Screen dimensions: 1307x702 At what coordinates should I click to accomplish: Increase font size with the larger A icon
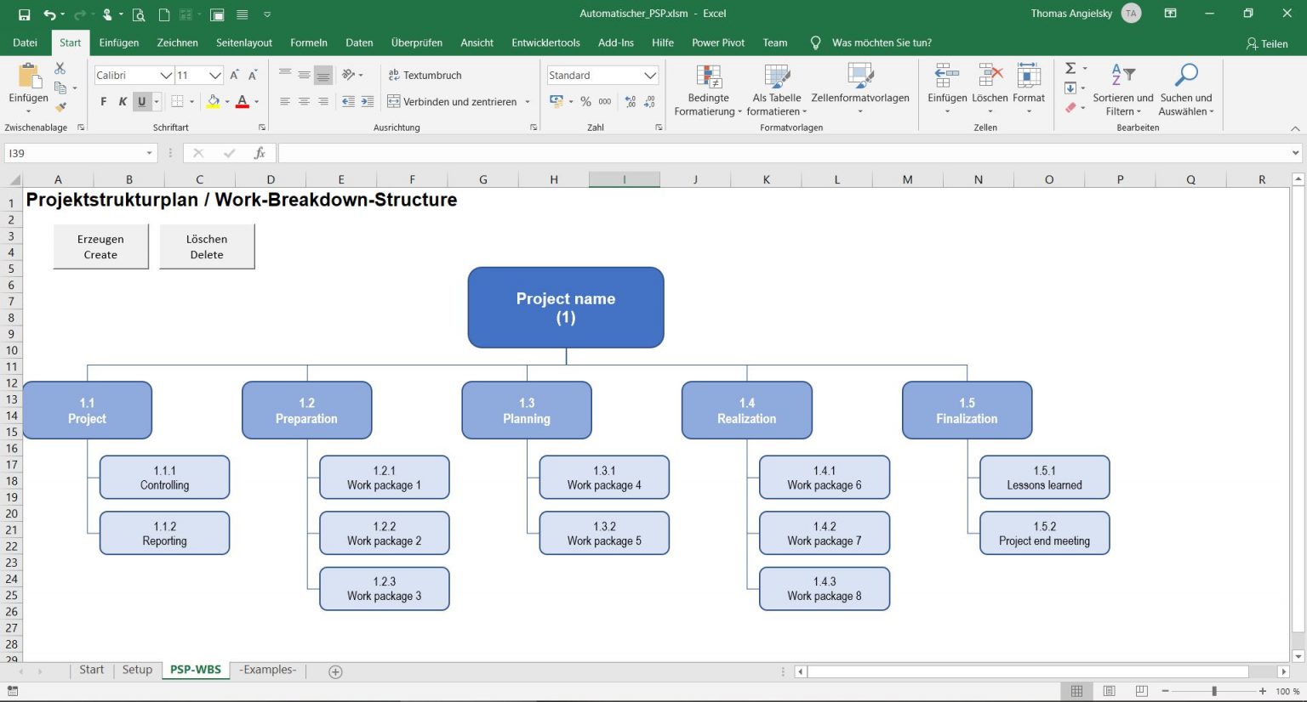click(x=234, y=75)
